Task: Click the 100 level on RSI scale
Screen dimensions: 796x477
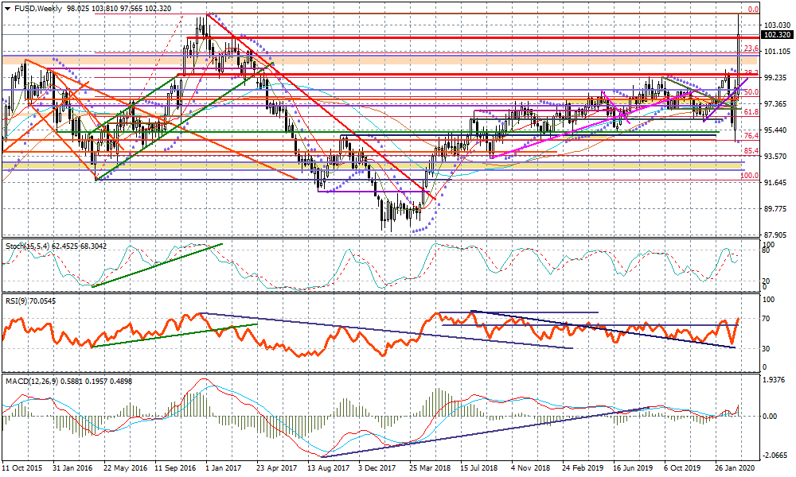Action: pyautogui.click(x=769, y=300)
